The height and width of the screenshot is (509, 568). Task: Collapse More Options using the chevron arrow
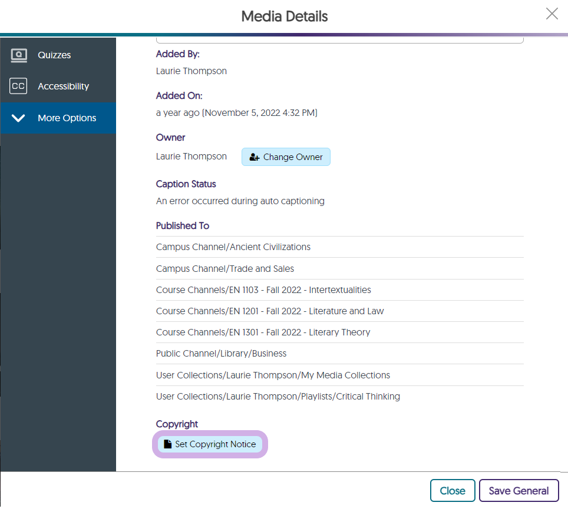click(x=18, y=118)
